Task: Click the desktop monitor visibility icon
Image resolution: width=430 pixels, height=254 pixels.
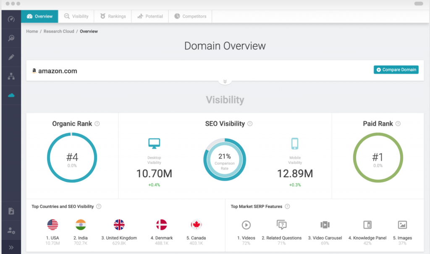Action: [x=154, y=144]
